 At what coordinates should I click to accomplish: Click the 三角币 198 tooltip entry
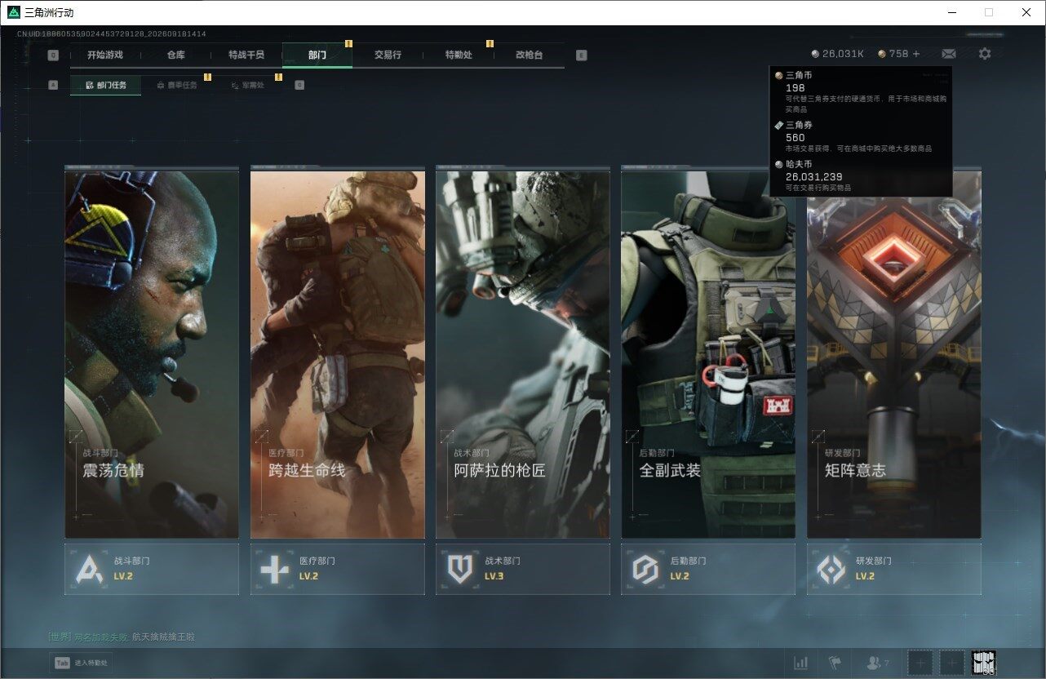(860, 91)
